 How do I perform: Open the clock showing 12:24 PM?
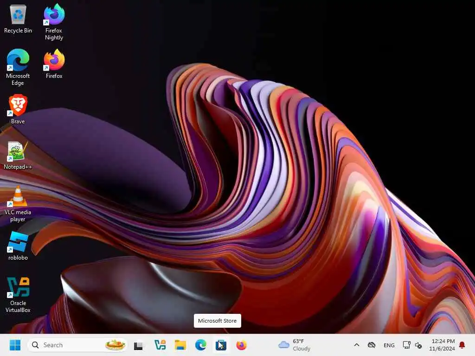point(442,345)
